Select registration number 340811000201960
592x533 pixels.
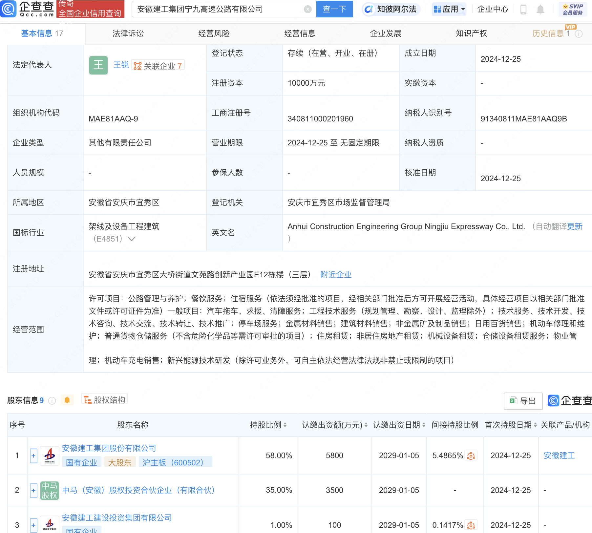pos(320,119)
